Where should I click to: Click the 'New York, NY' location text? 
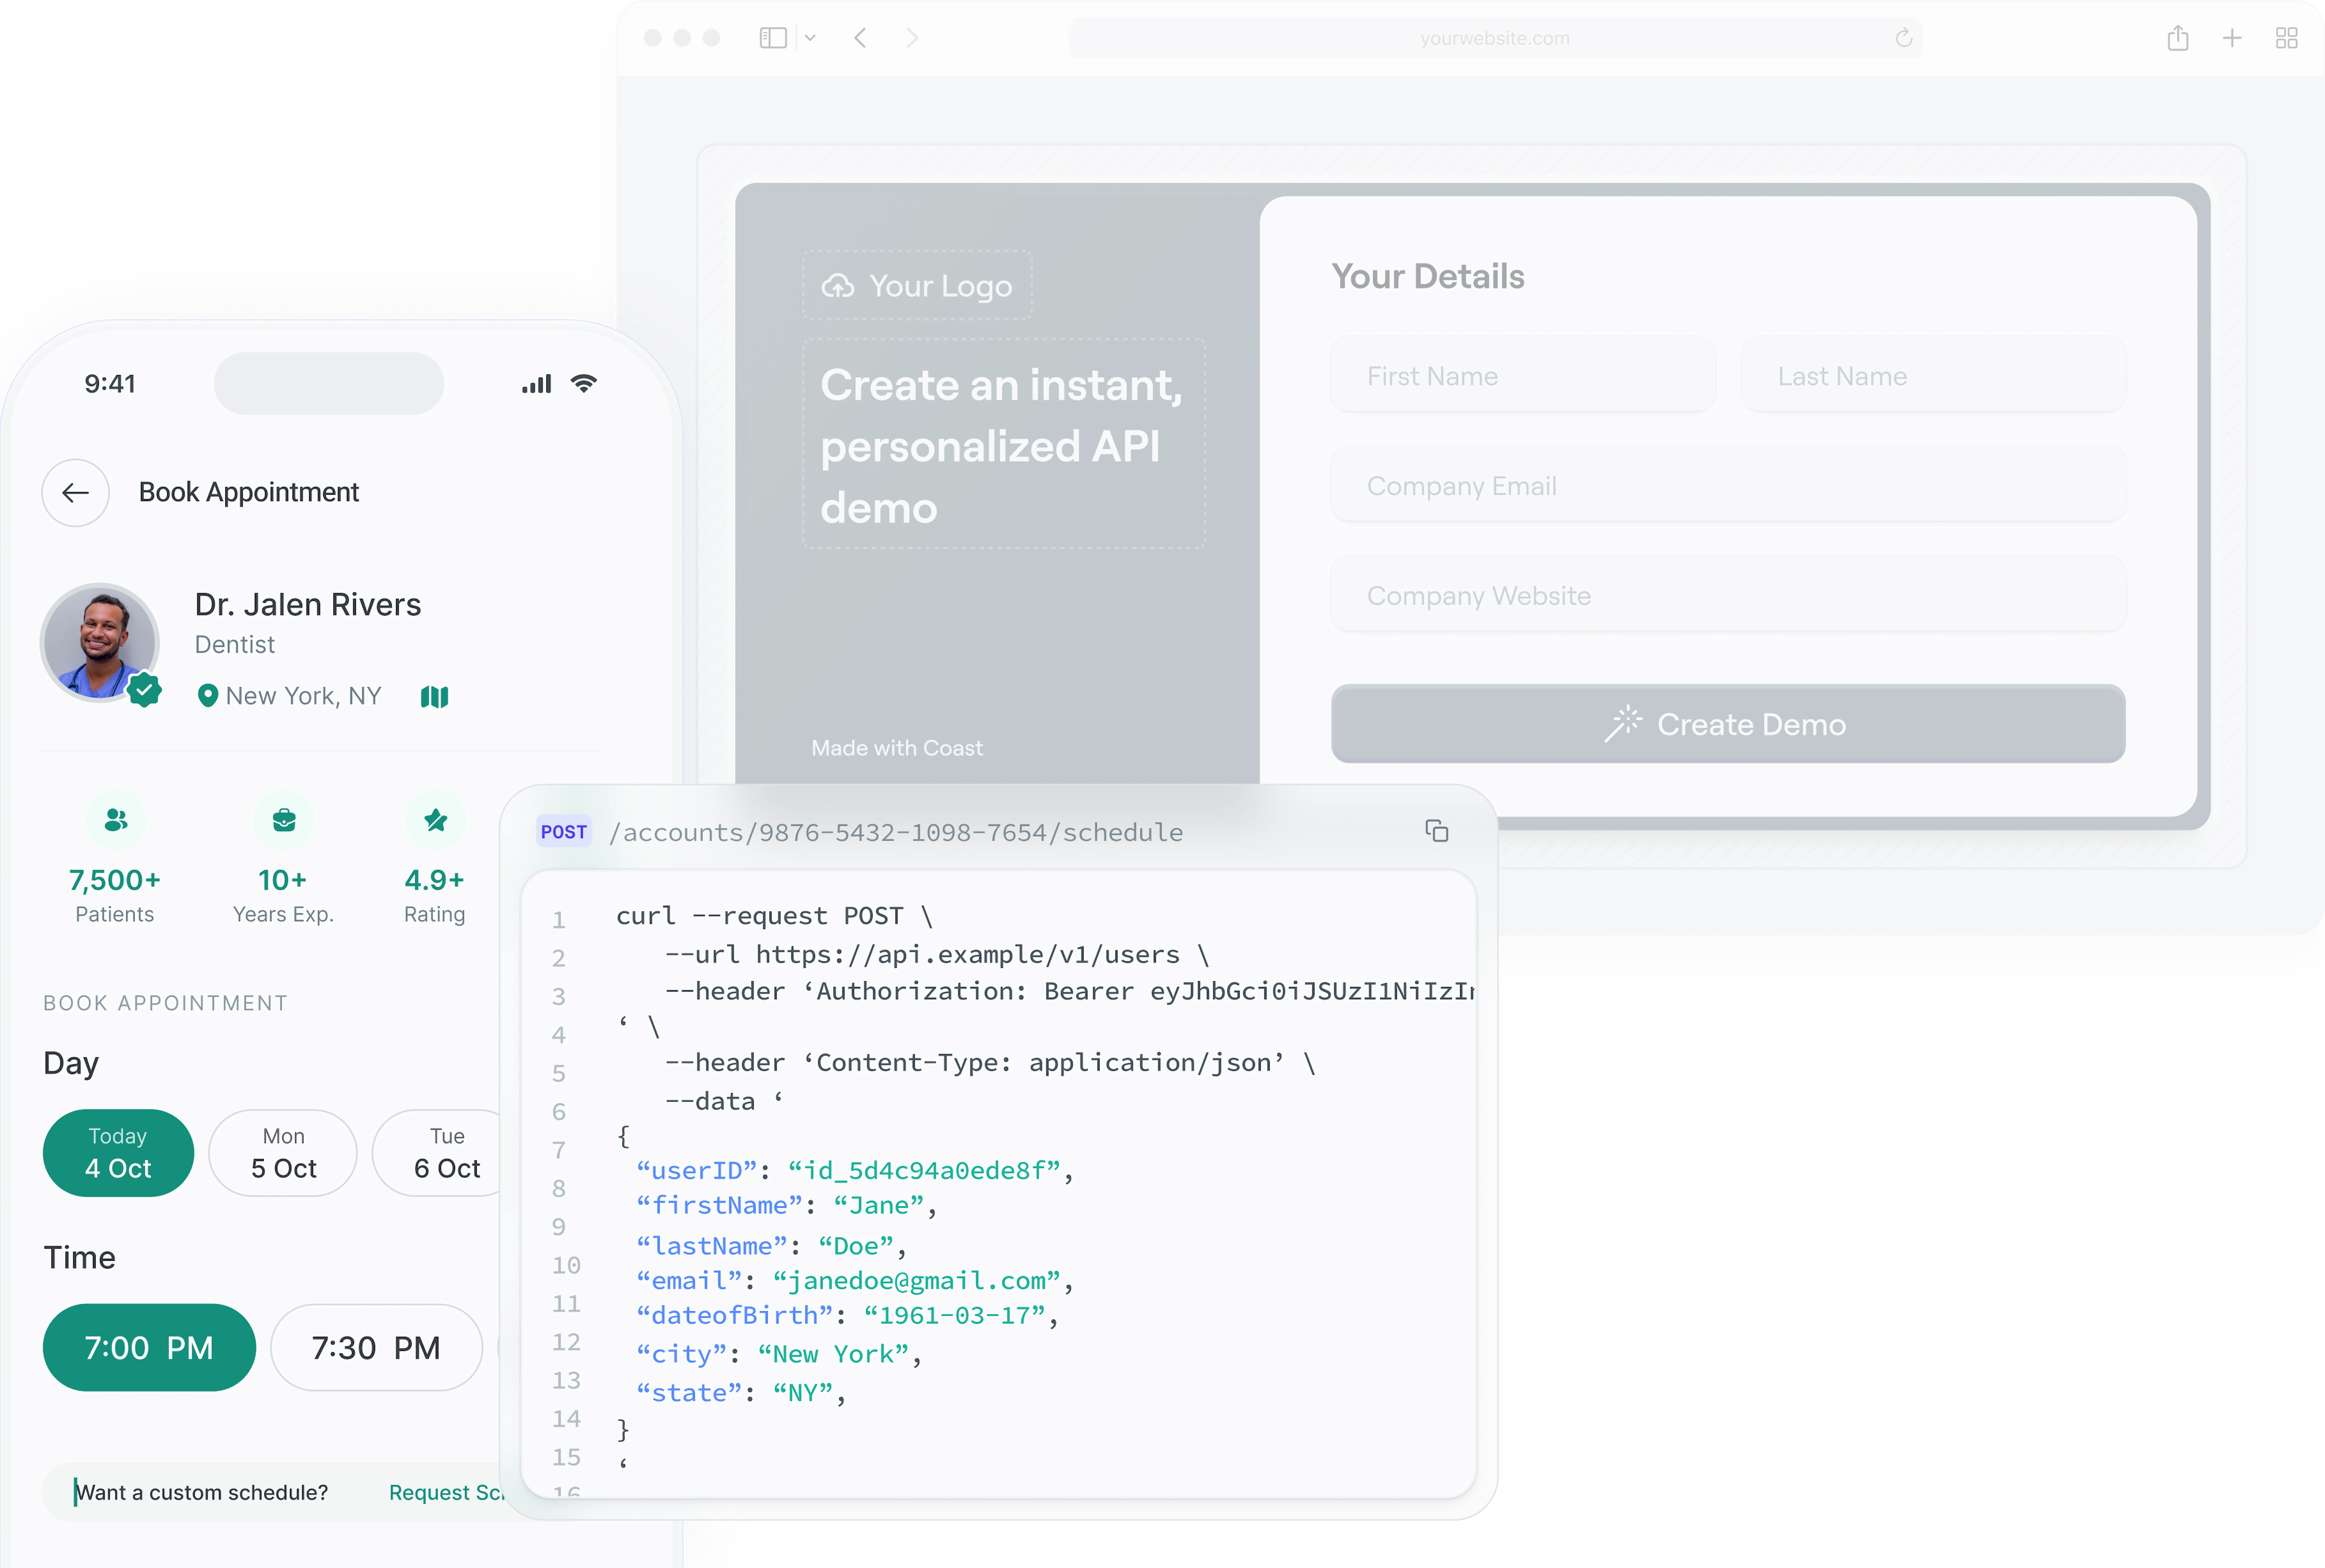pos(304,696)
